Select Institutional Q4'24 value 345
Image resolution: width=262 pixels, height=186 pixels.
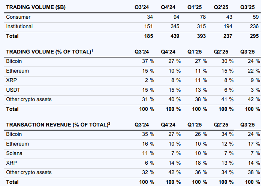(174, 27)
